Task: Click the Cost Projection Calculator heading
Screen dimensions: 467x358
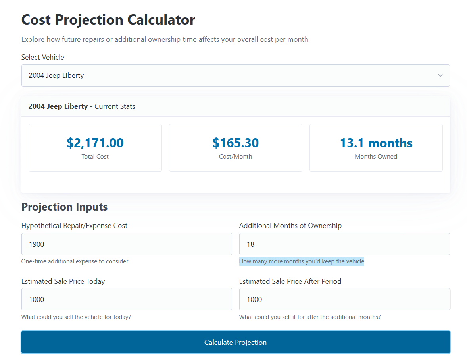Action: 108,19
